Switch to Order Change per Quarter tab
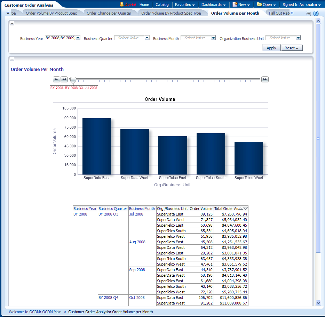 [109, 13]
